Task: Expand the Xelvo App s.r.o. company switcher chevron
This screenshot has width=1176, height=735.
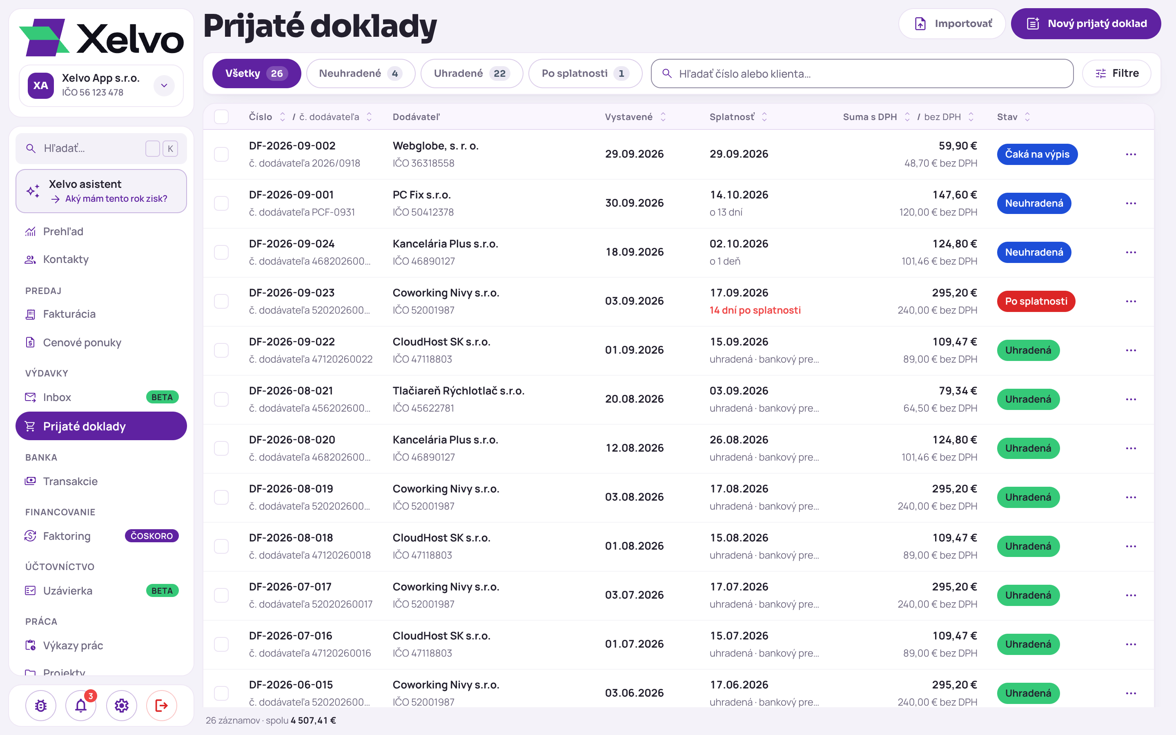Action: click(164, 86)
